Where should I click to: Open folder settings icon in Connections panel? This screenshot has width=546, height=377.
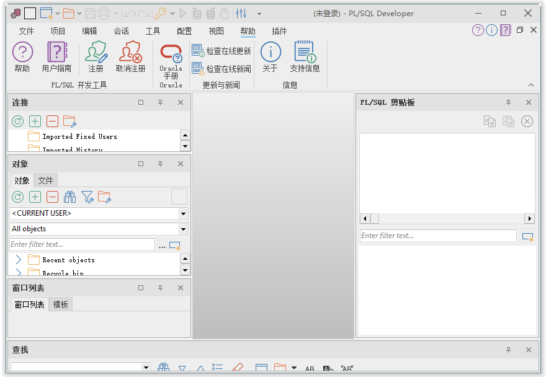tap(69, 121)
